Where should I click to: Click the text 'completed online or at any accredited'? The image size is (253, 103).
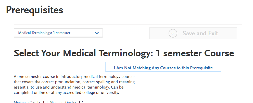(66, 93)
